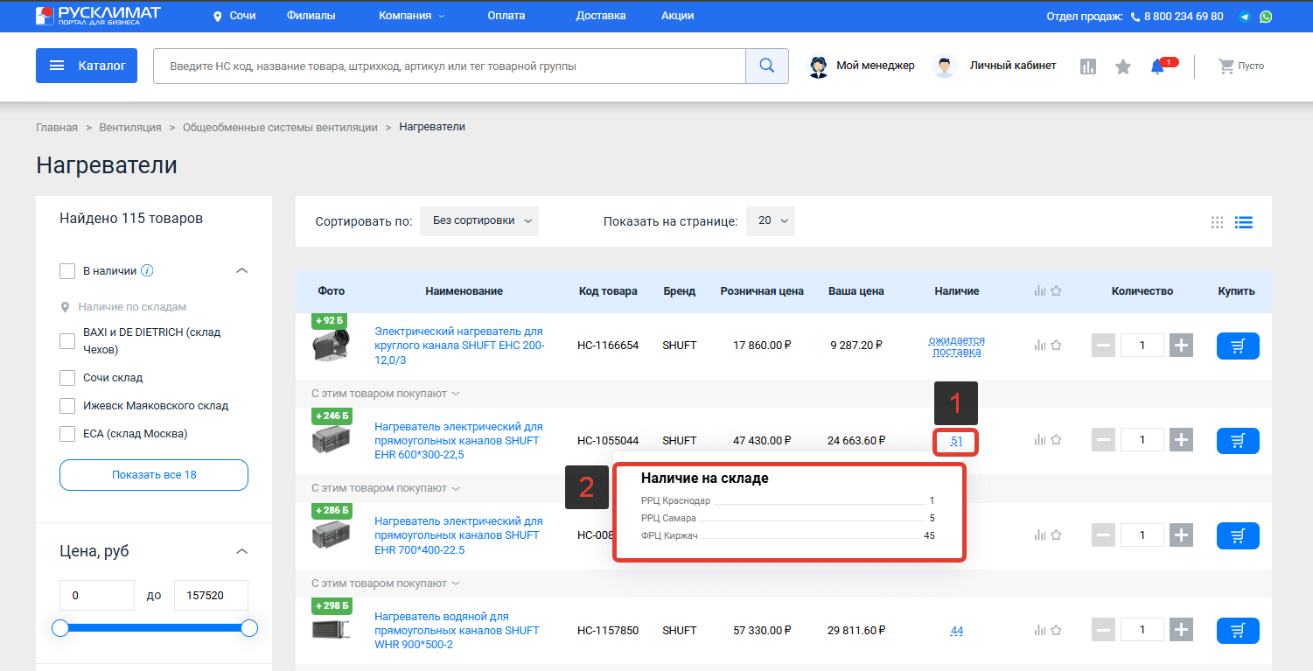Click left handle of price slider

60,628
